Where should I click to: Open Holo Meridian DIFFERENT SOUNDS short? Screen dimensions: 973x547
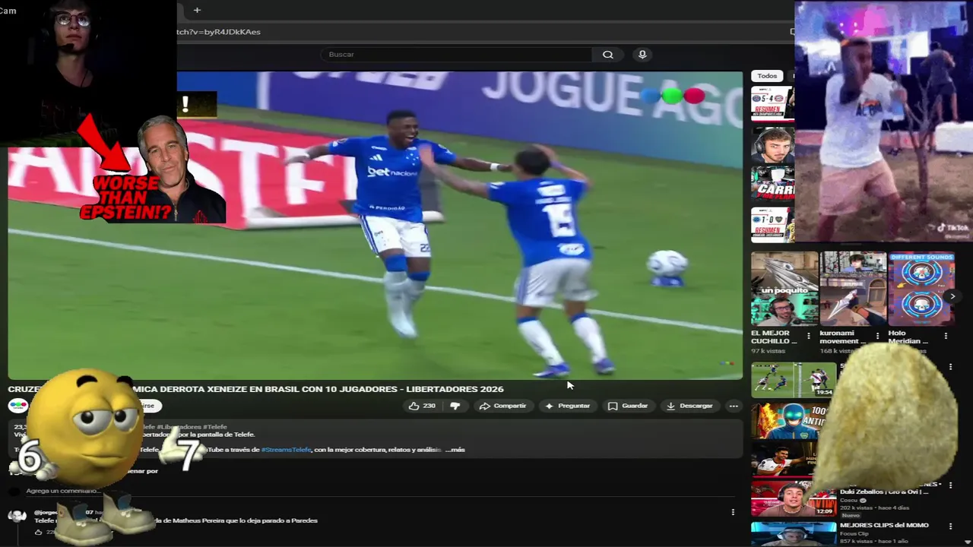pos(921,289)
